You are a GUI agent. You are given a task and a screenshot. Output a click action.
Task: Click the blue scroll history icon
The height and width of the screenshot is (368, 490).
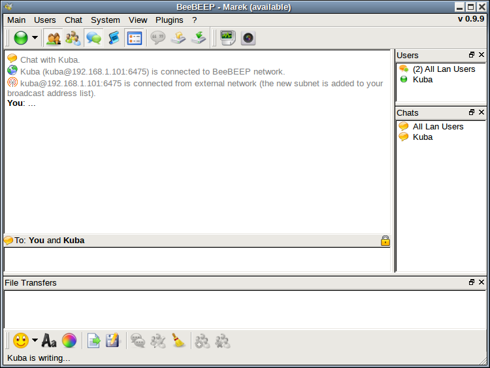tap(114, 38)
